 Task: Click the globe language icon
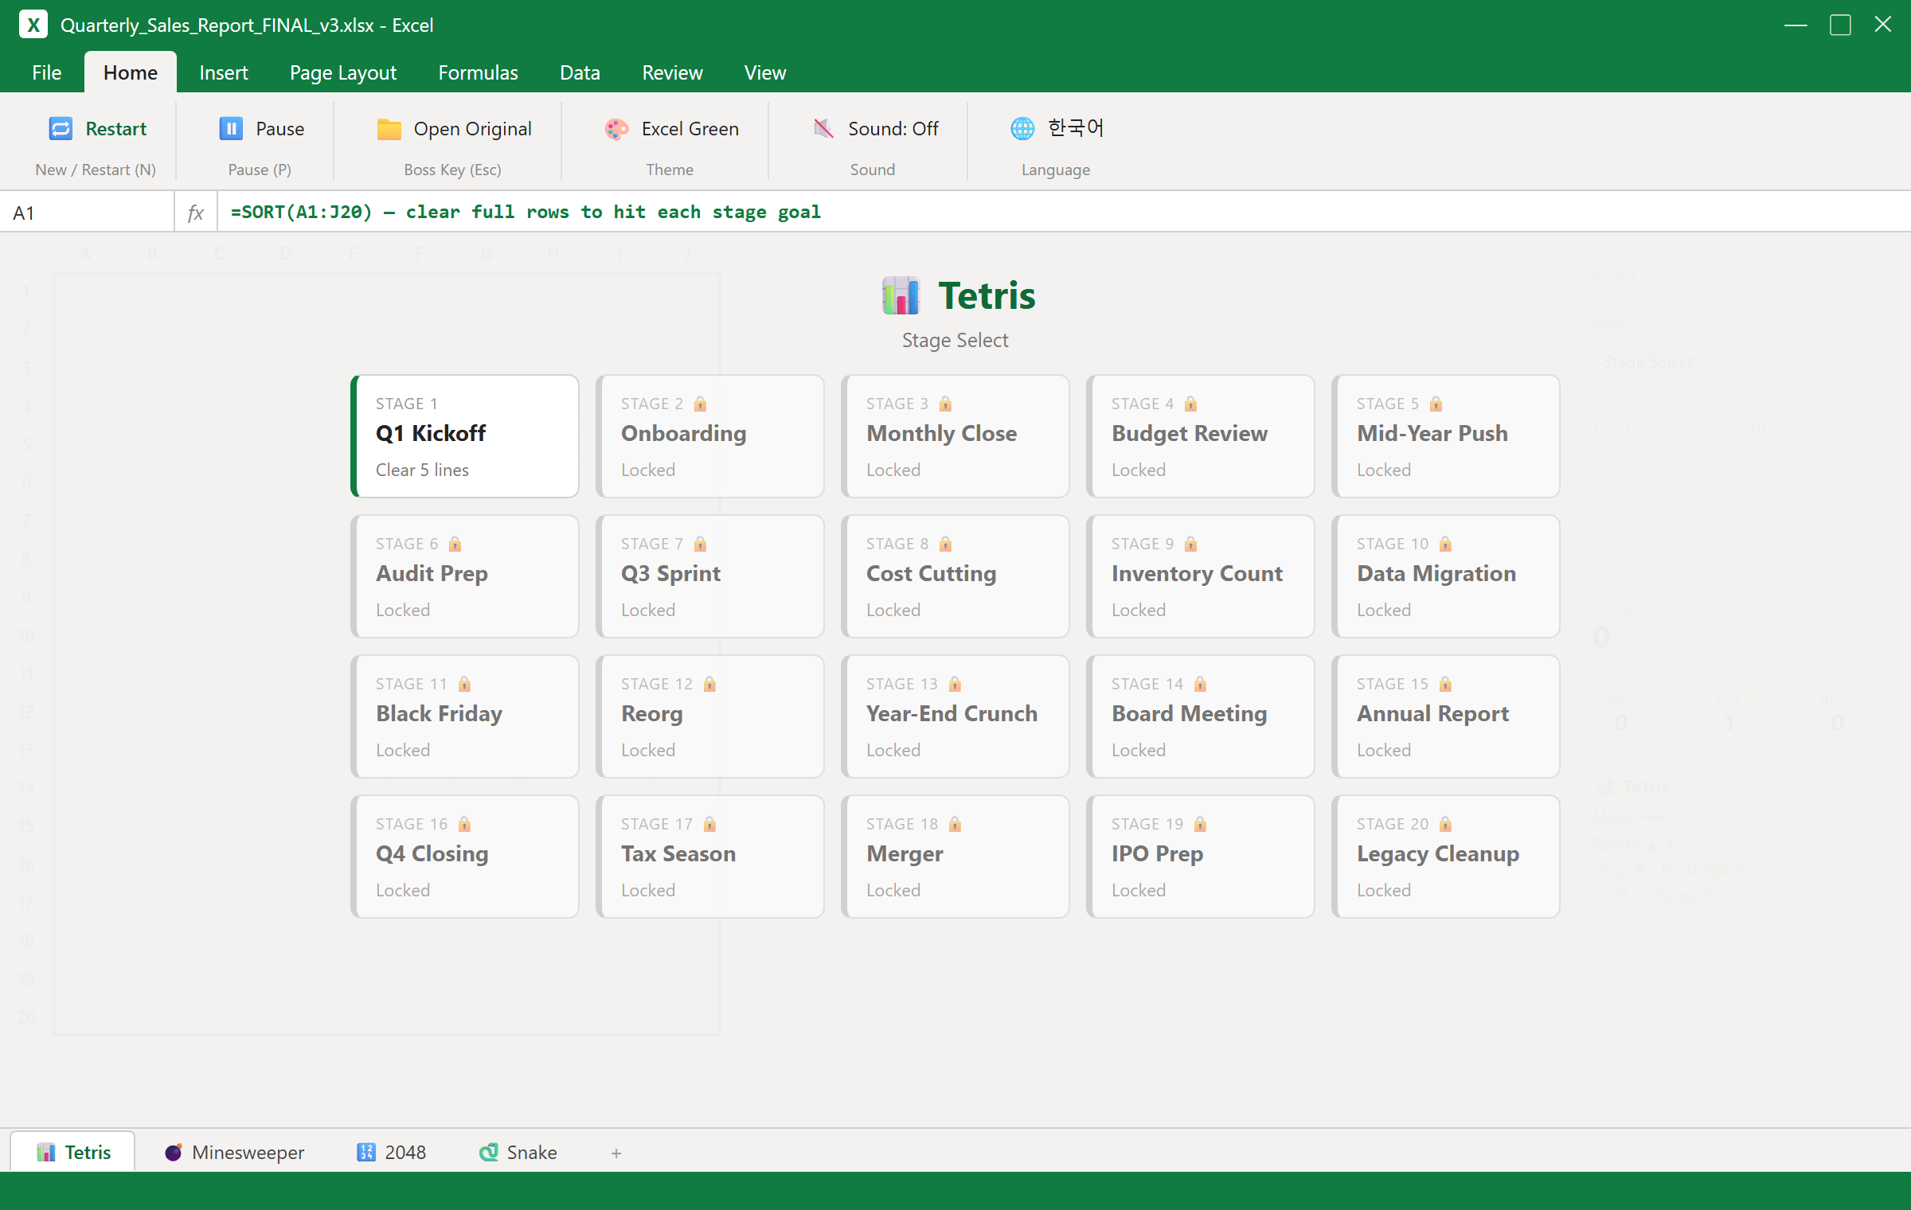pyautogui.click(x=1022, y=128)
